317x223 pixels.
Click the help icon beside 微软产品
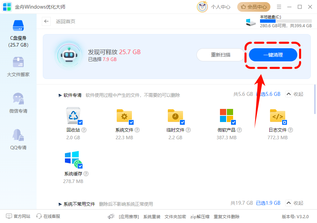click(239, 130)
